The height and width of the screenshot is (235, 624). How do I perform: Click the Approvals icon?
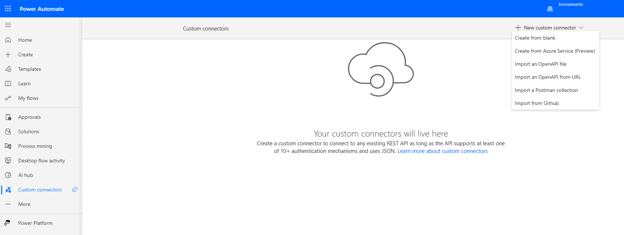pyautogui.click(x=8, y=117)
